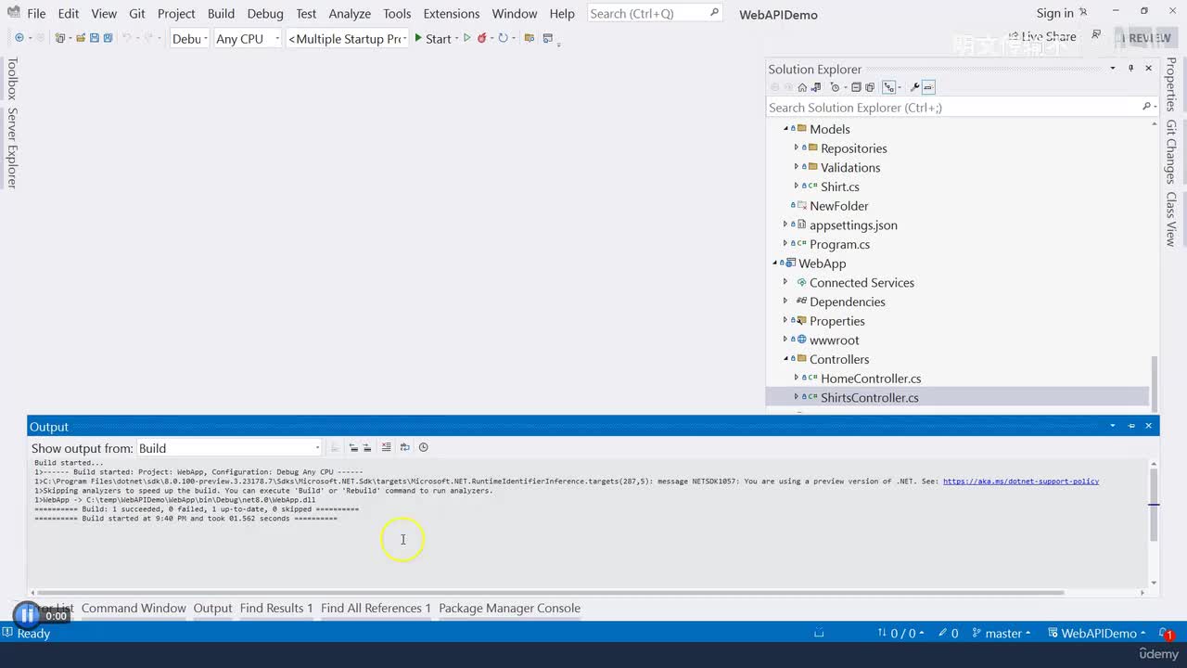Click the Pending Changes Filter clock icon

tap(836, 87)
